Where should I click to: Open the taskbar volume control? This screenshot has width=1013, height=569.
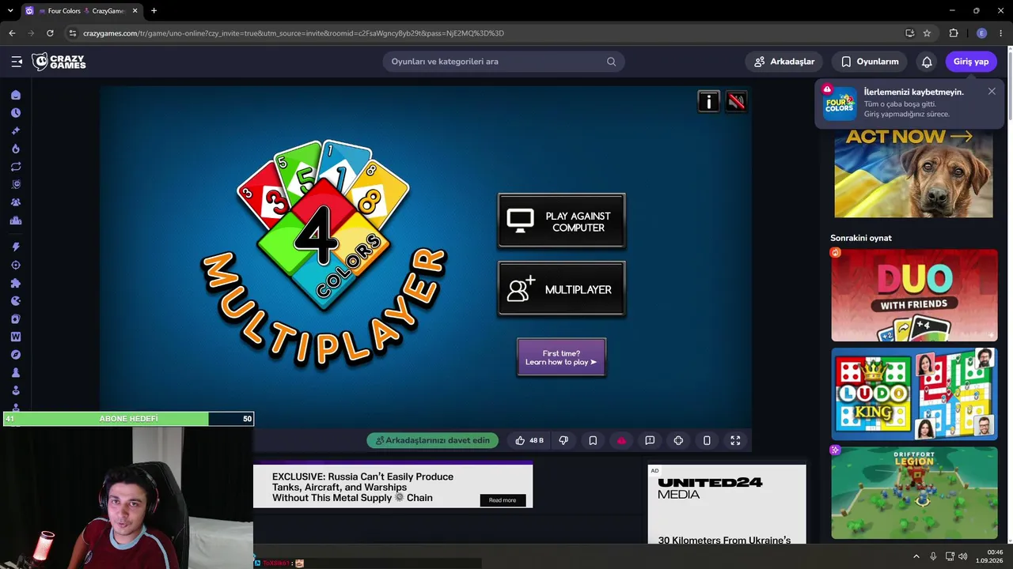[x=963, y=556]
